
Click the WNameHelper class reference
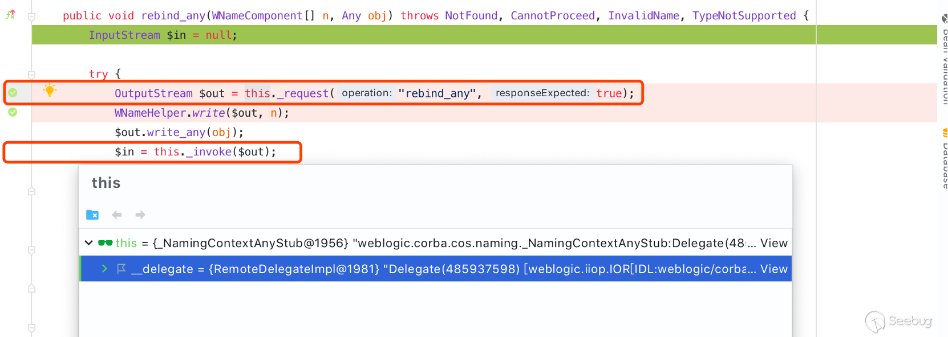pos(150,113)
